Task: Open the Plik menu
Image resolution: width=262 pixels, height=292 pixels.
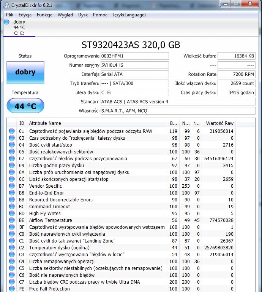Action: (9, 15)
